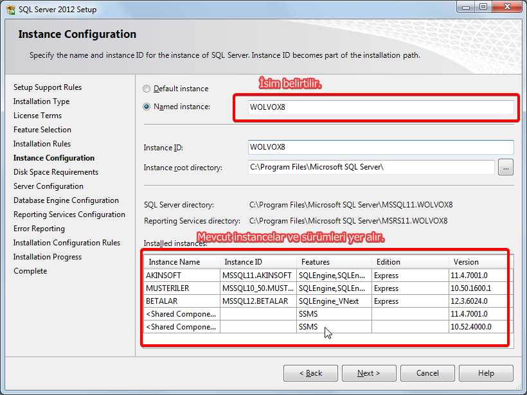This screenshot has width=527, height=395.
Task: Cancel the SQL Server setup
Action: [427, 373]
